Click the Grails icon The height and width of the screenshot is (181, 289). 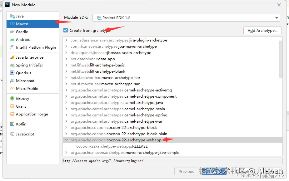click(x=12, y=106)
